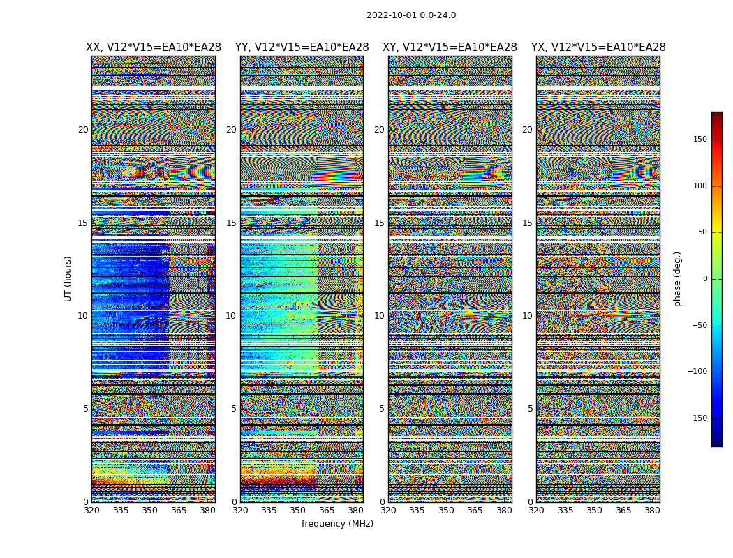Click the XY panel x-tick label '365'
The image size is (733, 558).
[x=475, y=511]
